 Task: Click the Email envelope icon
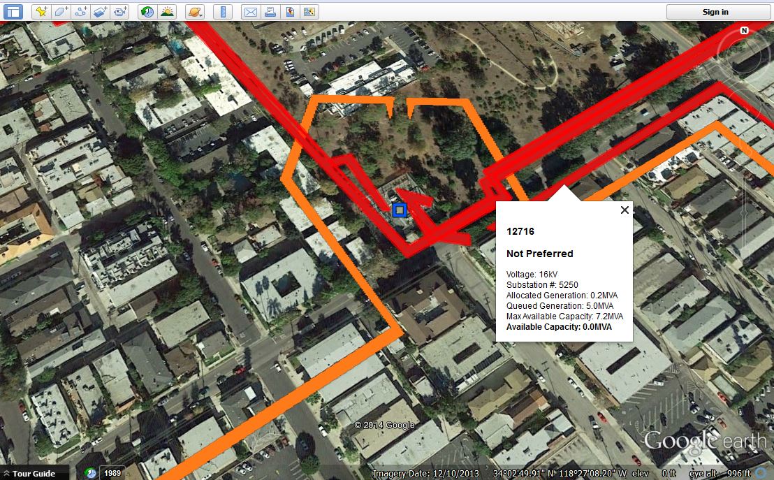(251, 12)
